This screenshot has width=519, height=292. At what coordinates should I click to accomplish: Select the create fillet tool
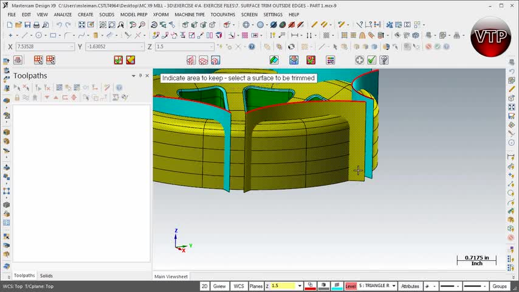click(67, 35)
